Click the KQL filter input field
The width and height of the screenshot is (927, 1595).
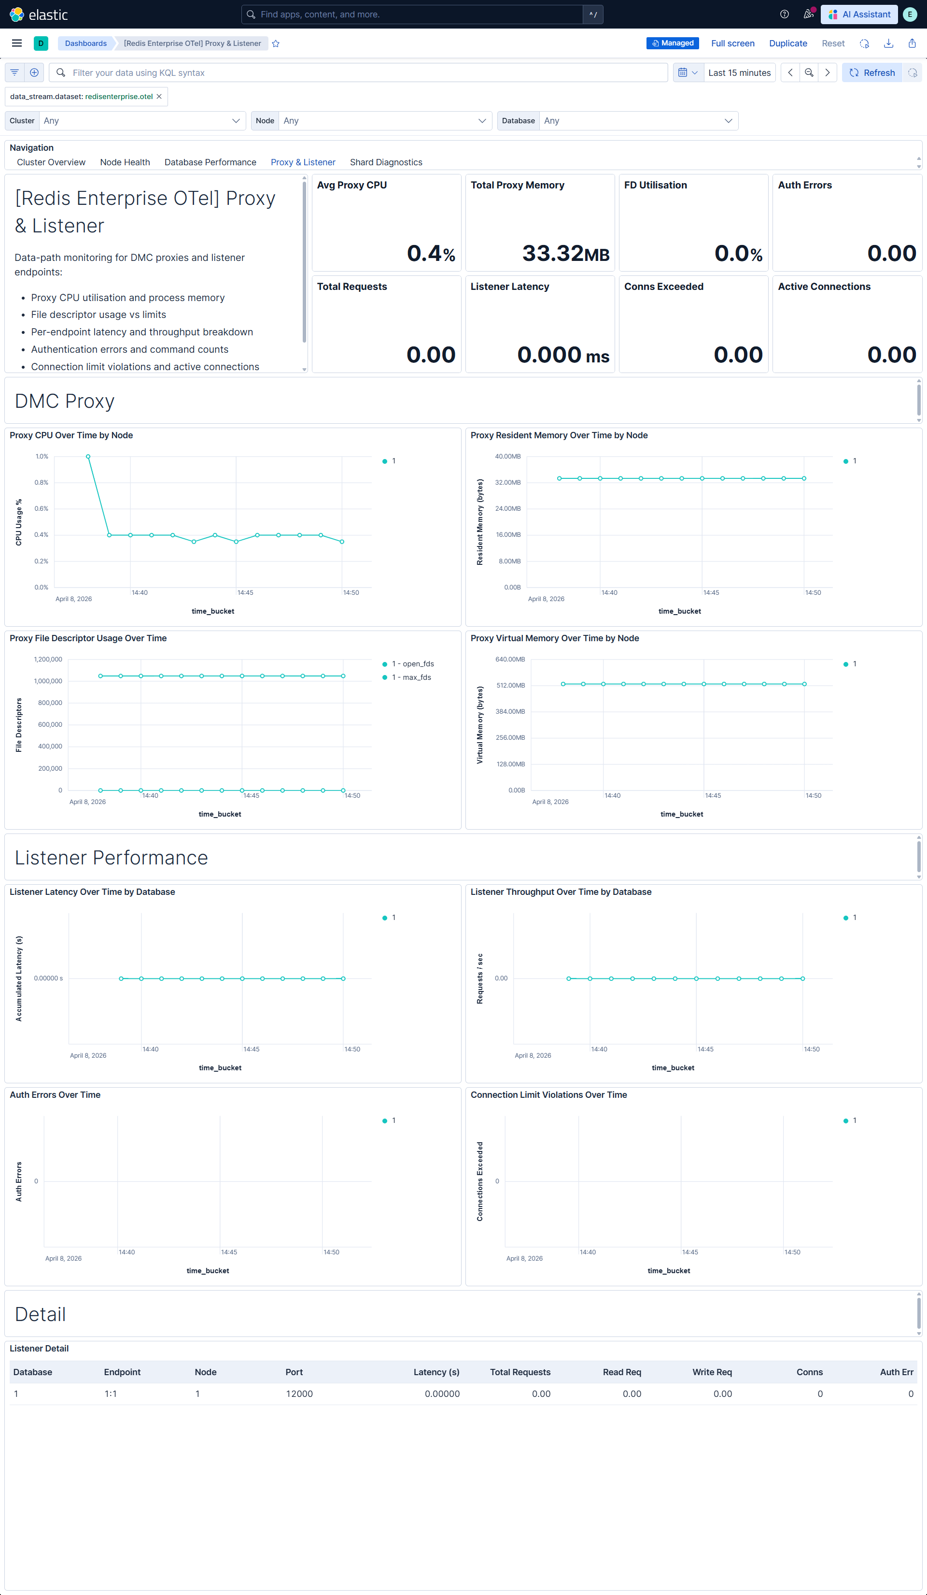coord(361,72)
